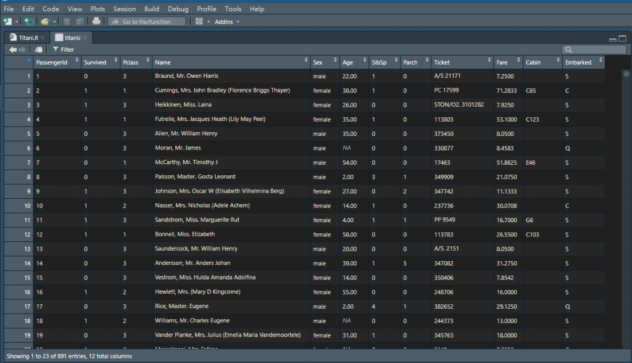632x363 pixels.
Task: Open the Profile menu
Action: click(x=206, y=9)
